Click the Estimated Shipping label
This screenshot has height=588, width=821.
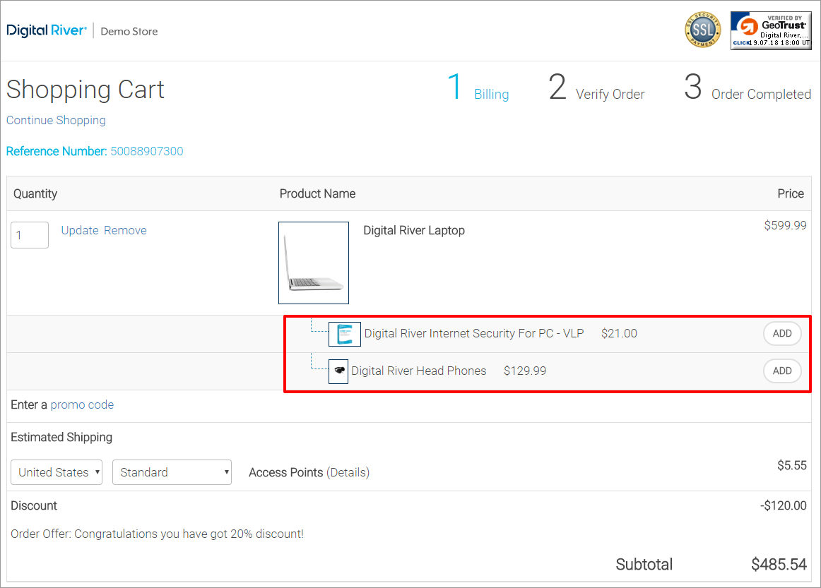tap(61, 438)
